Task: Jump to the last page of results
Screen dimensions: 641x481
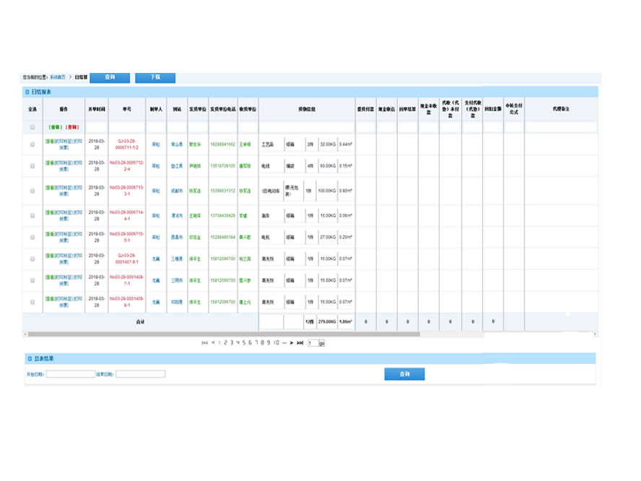Action: [x=300, y=342]
